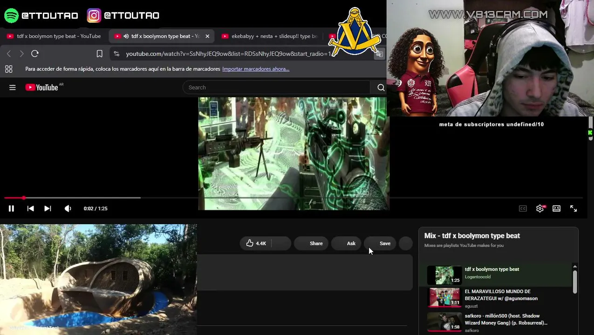Switch to first tdf x boolymon tab

54,36
